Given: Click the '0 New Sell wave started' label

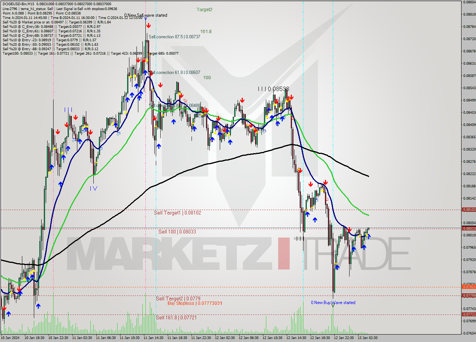Looking at the screenshot, I should click(x=146, y=15).
